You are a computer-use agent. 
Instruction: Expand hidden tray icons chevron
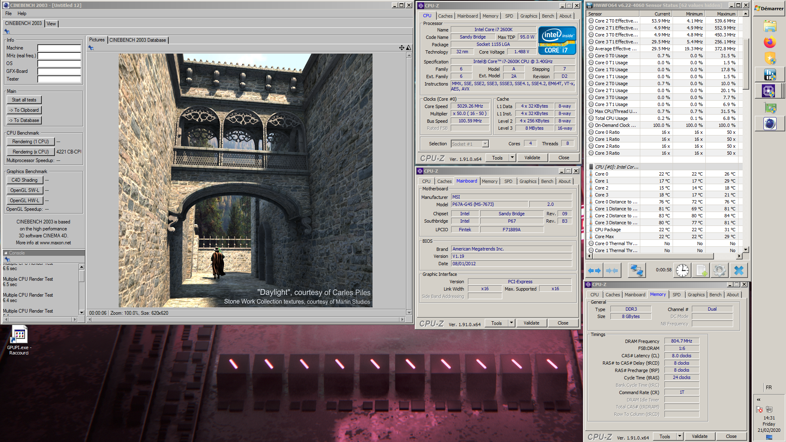(x=759, y=399)
